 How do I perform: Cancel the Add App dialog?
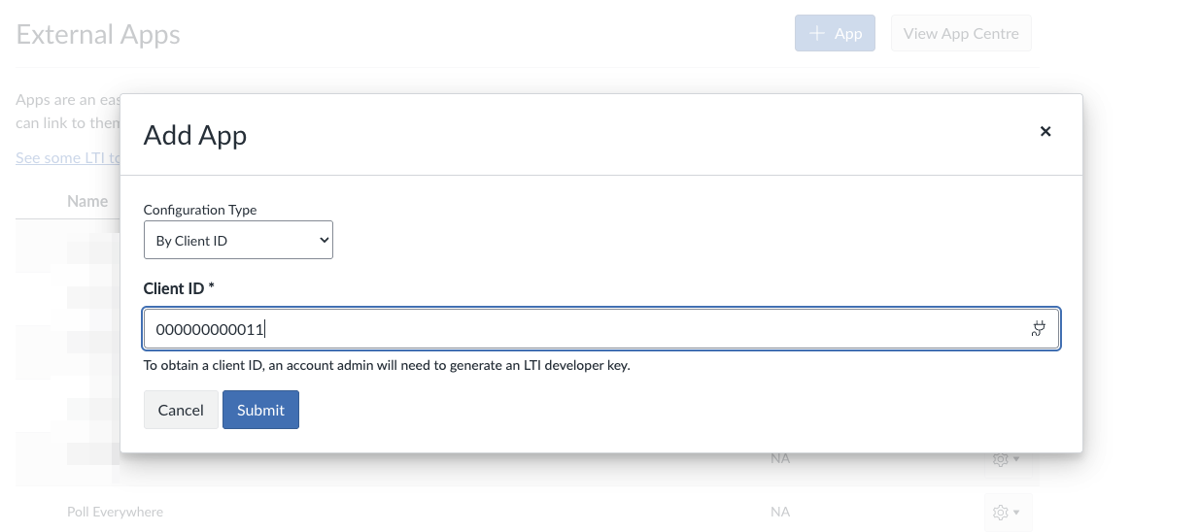pyautogui.click(x=181, y=410)
